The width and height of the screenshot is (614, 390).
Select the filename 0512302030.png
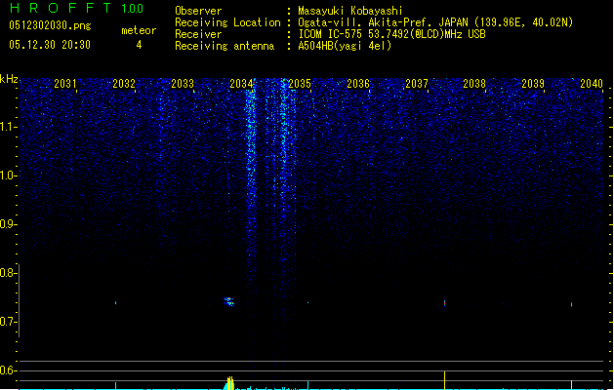tap(50, 25)
